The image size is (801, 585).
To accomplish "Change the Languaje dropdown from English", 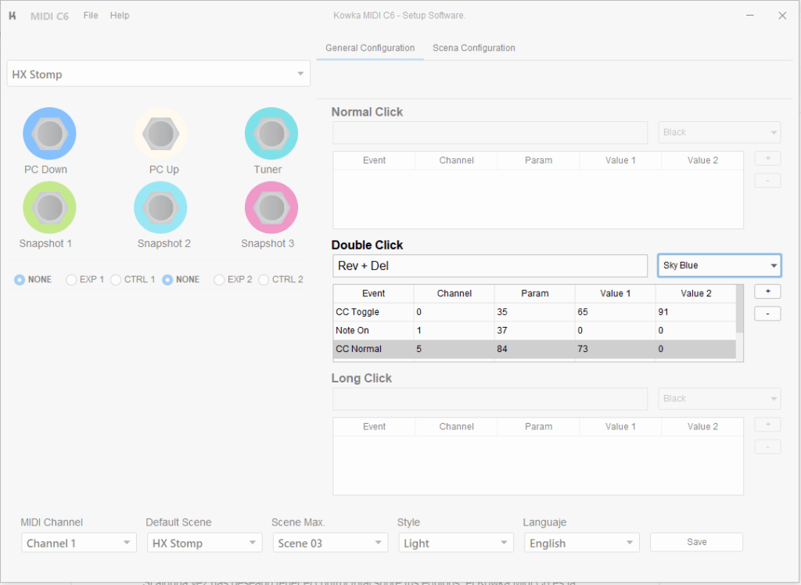I will coord(581,543).
